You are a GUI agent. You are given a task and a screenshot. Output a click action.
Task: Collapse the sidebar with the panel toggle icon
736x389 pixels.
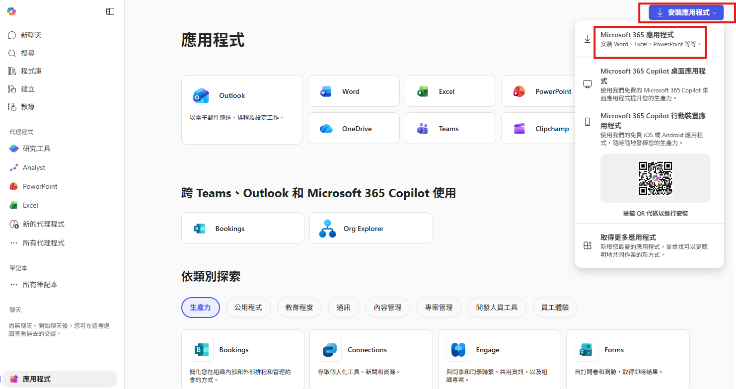click(x=110, y=11)
